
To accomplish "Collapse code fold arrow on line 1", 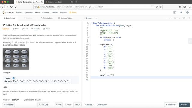I will 89,23.
